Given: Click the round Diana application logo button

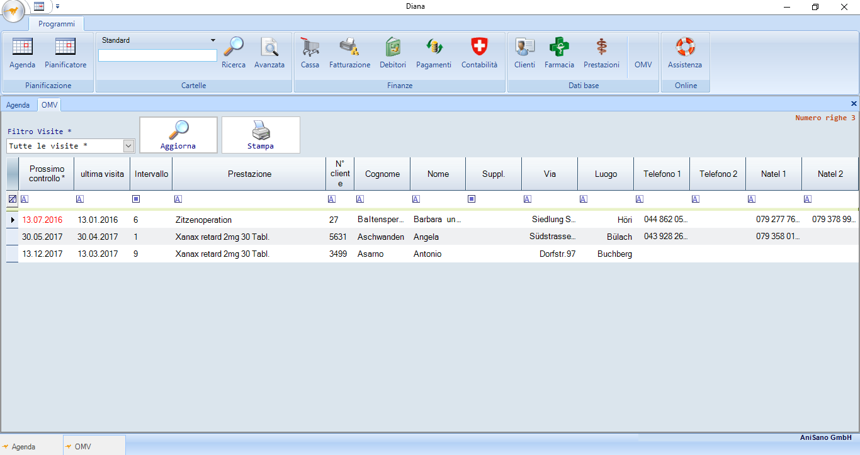Looking at the screenshot, I should pos(13,10).
